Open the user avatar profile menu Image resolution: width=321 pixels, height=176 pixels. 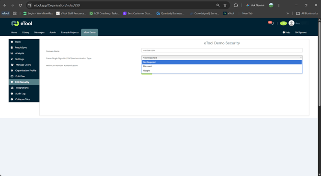291,23
